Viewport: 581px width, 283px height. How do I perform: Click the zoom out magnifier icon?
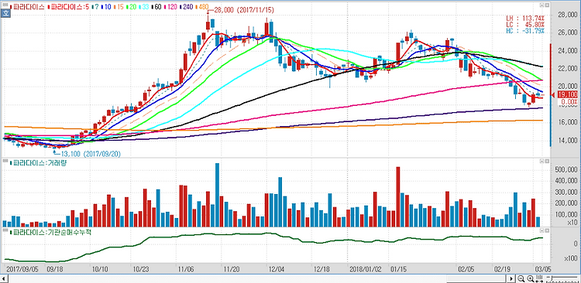click(x=521, y=278)
